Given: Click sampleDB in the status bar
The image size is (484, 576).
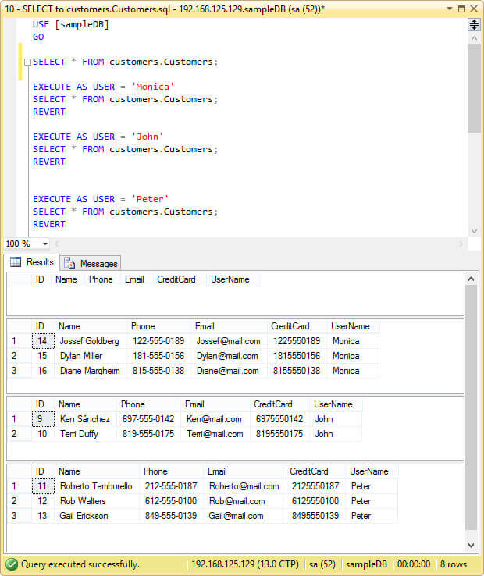Looking at the screenshot, I should [x=367, y=564].
